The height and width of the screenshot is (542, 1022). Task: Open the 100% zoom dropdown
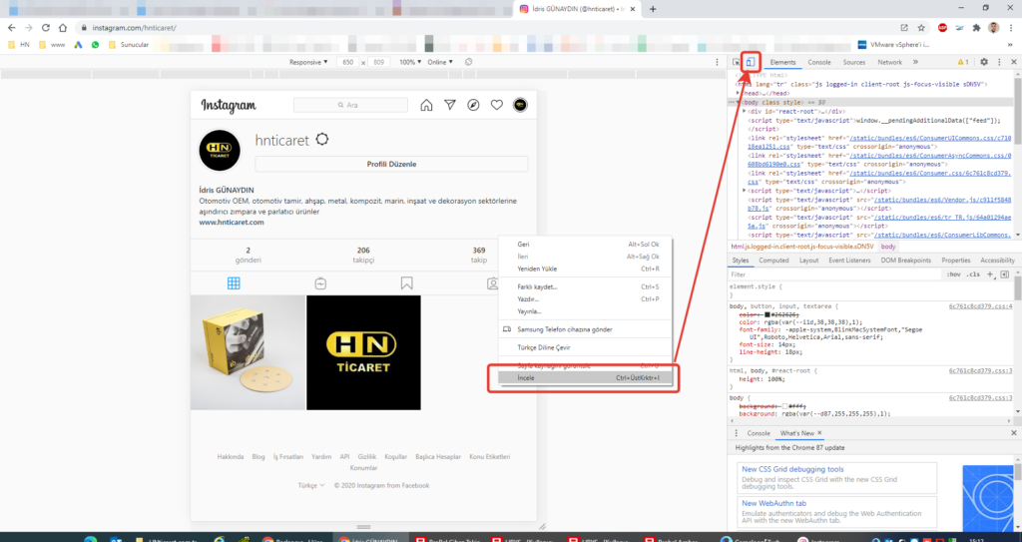410,62
